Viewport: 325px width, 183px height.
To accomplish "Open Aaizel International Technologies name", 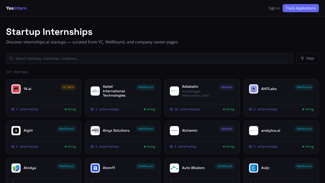I will [x=114, y=91].
